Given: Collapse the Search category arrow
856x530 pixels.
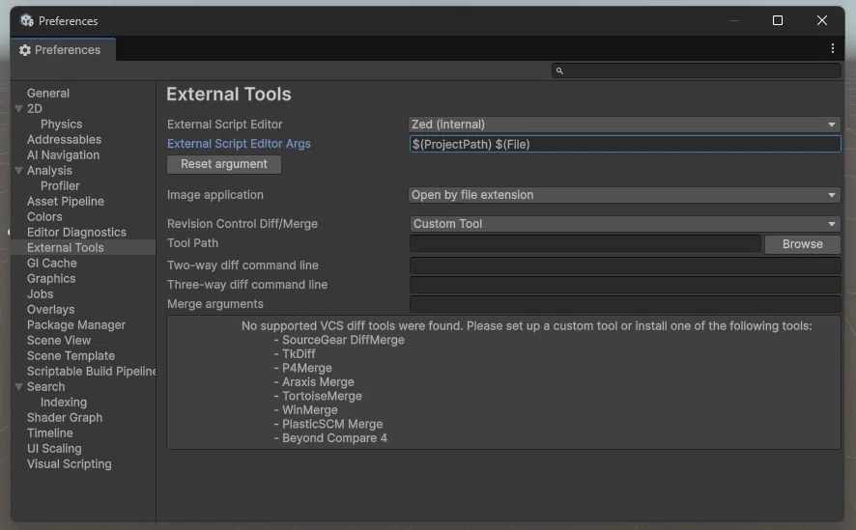Looking at the screenshot, I should [x=18, y=386].
